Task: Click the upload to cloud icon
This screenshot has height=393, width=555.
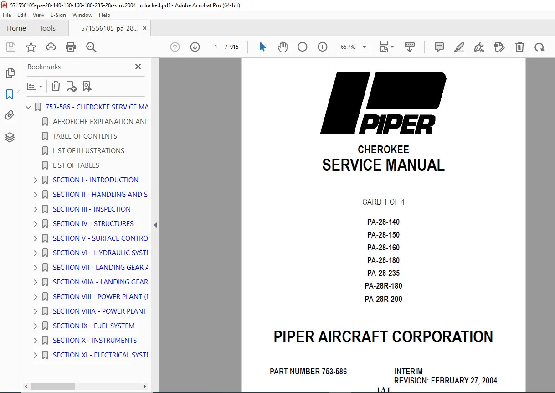Action: click(51, 47)
